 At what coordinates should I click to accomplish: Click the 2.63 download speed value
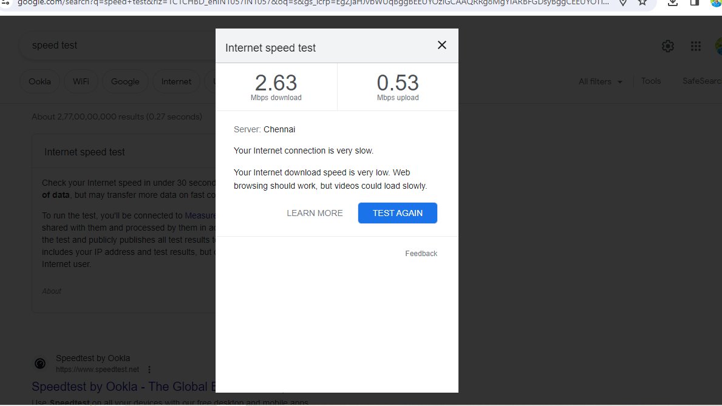pyautogui.click(x=276, y=83)
